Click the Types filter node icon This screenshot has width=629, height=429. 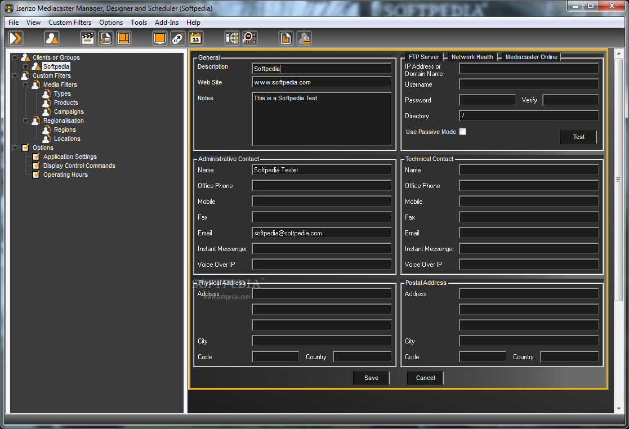pyautogui.click(x=47, y=93)
